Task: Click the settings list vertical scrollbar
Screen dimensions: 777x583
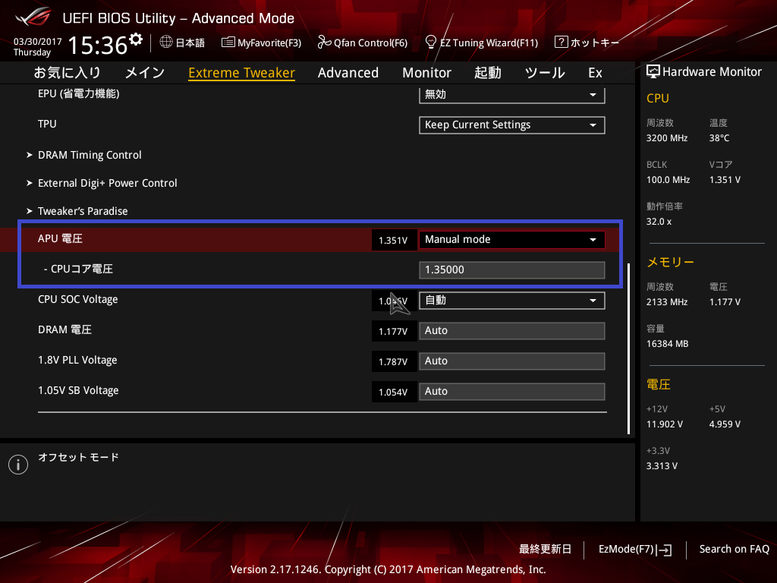Action: pyautogui.click(x=628, y=348)
